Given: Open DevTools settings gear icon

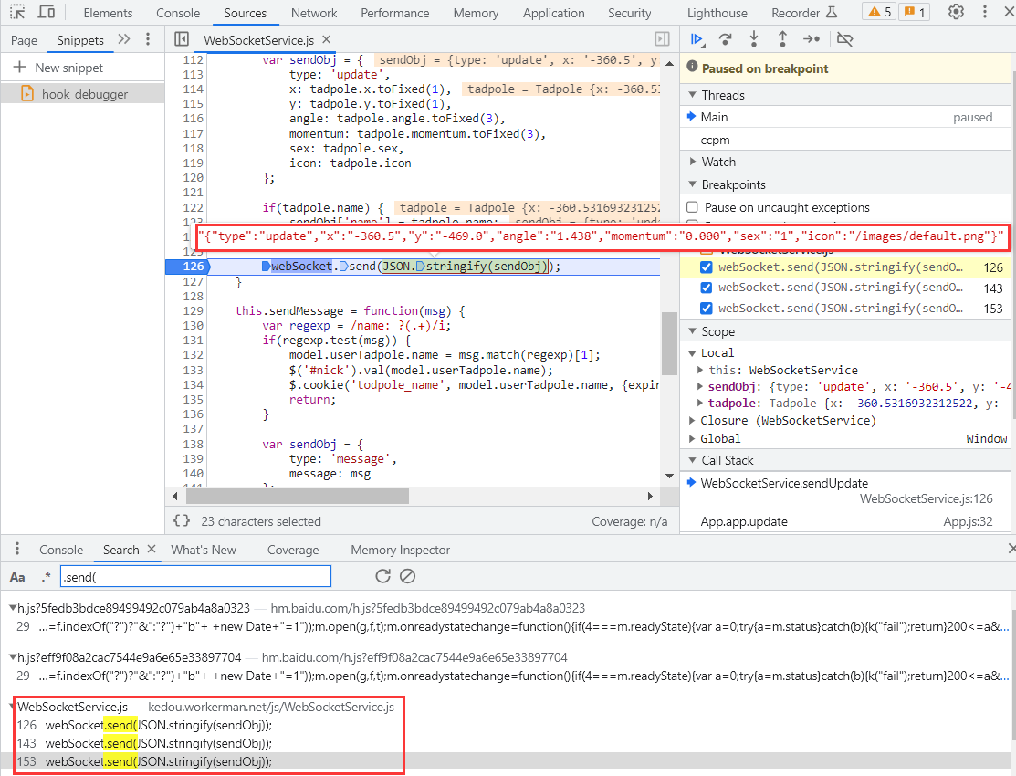Looking at the screenshot, I should pos(956,13).
